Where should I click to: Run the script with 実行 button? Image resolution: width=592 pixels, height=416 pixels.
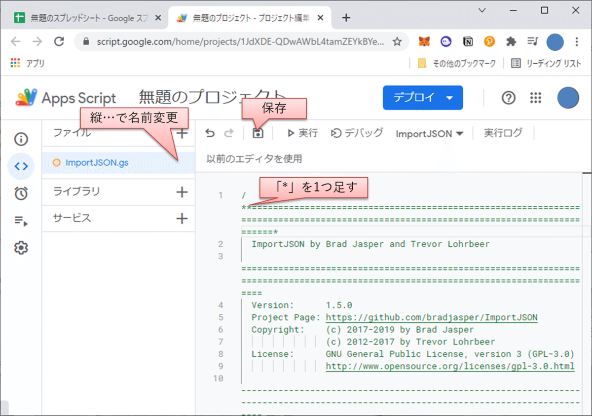tap(302, 133)
